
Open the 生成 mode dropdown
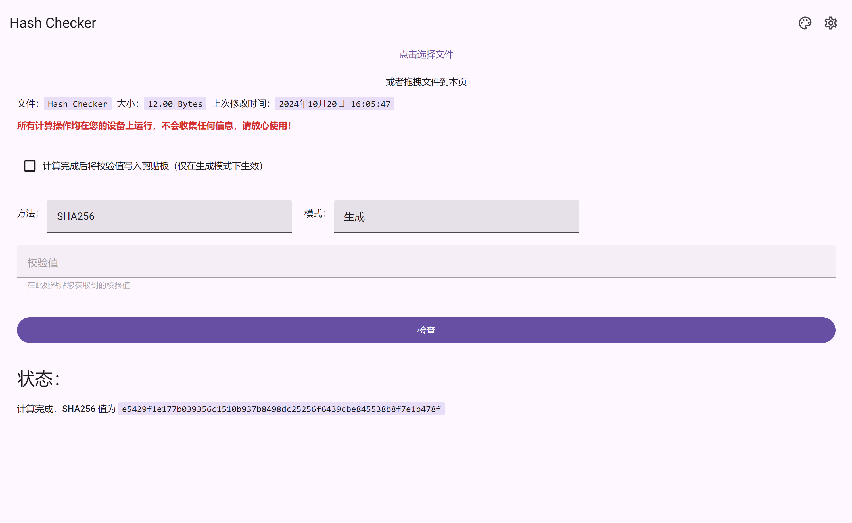pyautogui.click(x=456, y=216)
